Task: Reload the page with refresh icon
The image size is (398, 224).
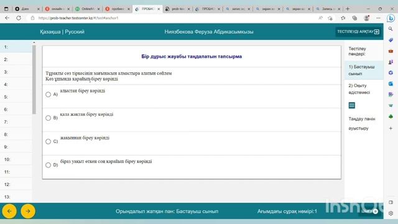Action: pos(19,18)
